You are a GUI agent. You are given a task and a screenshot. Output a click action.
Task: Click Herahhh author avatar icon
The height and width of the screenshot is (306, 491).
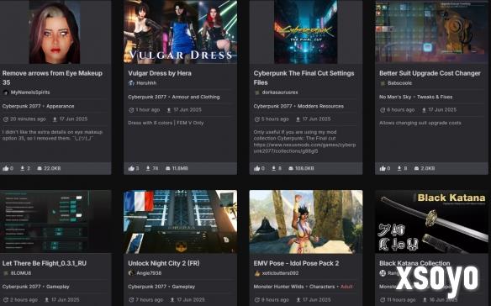pyautogui.click(x=131, y=83)
